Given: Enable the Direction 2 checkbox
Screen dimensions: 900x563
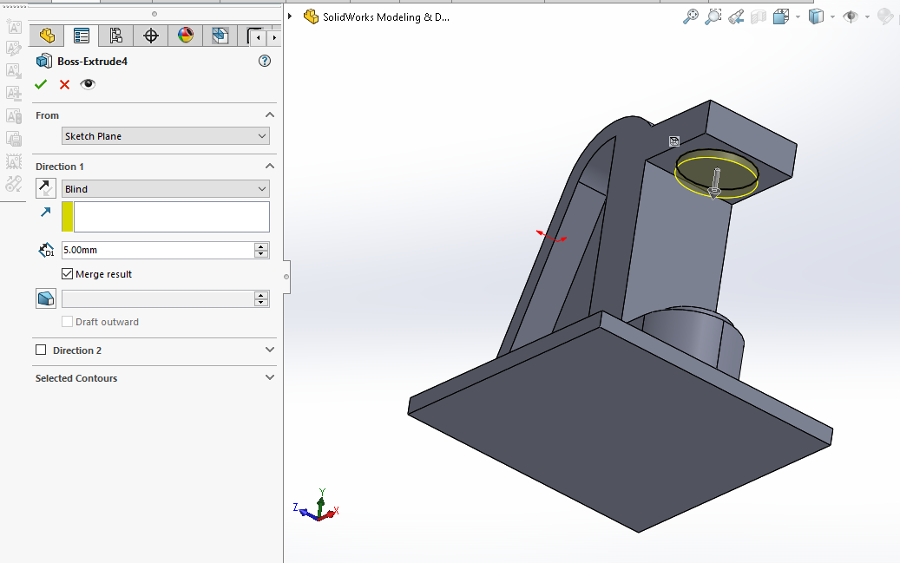Looking at the screenshot, I should click(x=41, y=350).
